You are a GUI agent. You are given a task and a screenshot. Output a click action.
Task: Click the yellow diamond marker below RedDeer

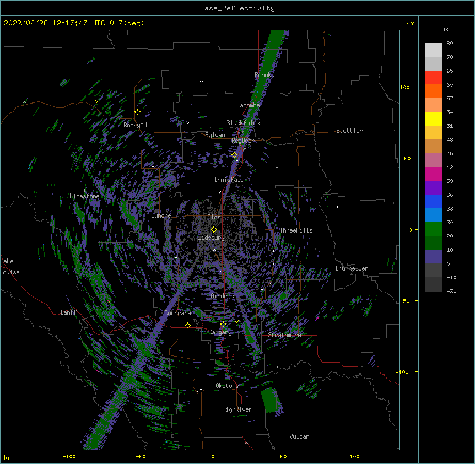(x=235, y=155)
